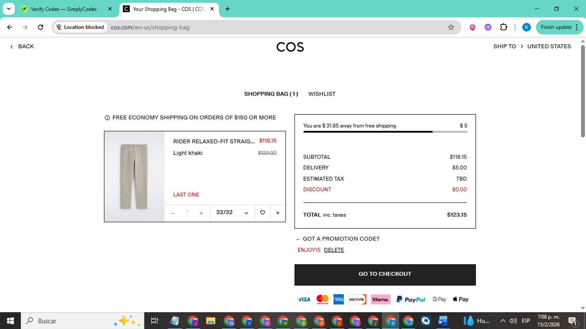Click the Location blocked chip
The width and height of the screenshot is (586, 329).
pos(80,27)
